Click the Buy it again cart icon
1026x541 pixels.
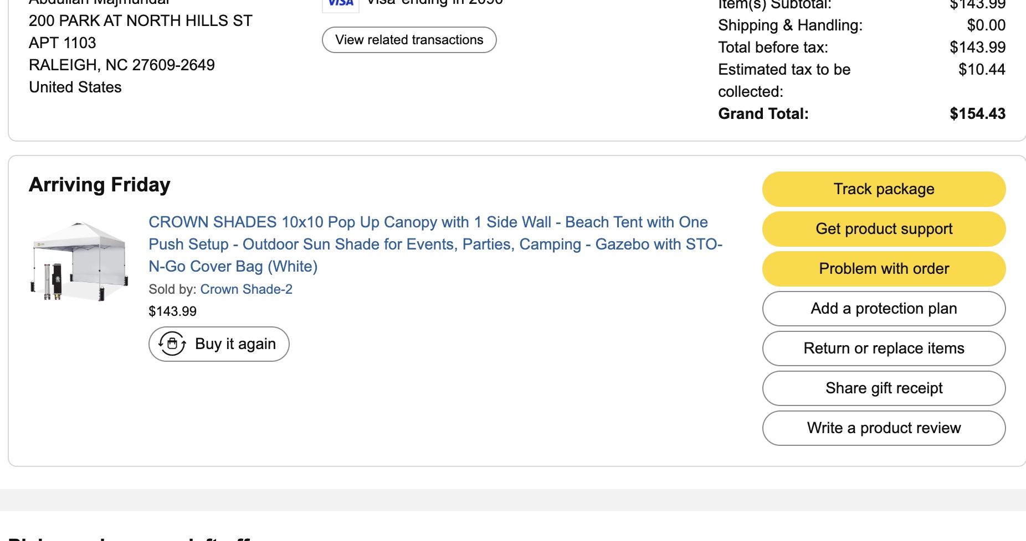172,344
